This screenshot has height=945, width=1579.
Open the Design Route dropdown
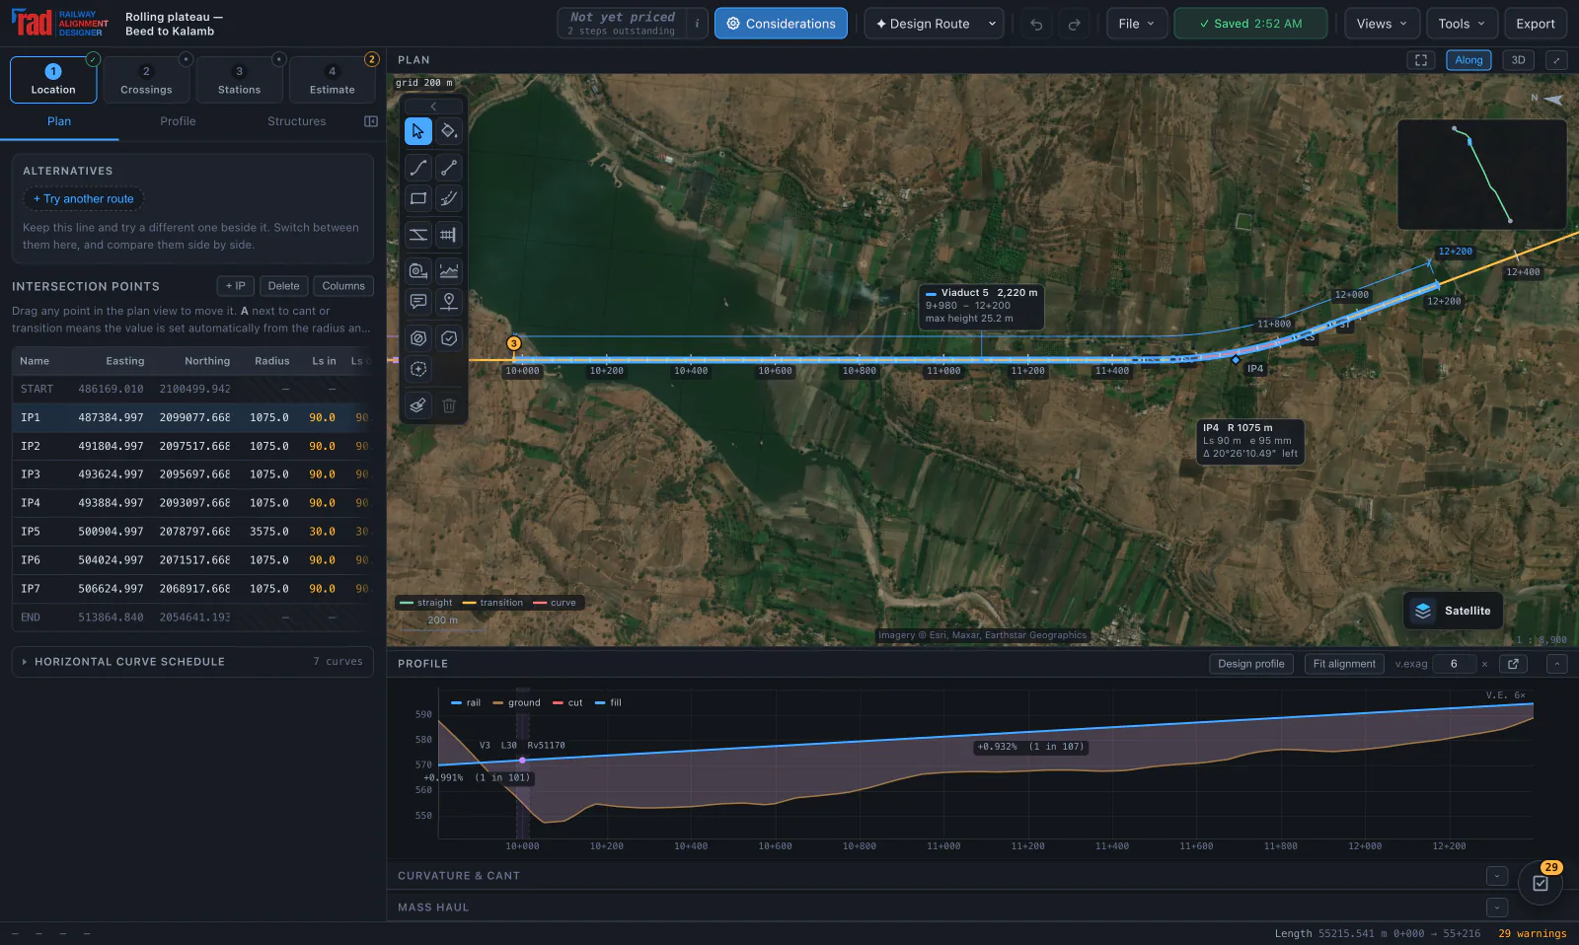pyautogui.click(x=934, y=24)
